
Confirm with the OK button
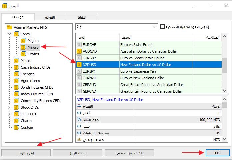218,153
